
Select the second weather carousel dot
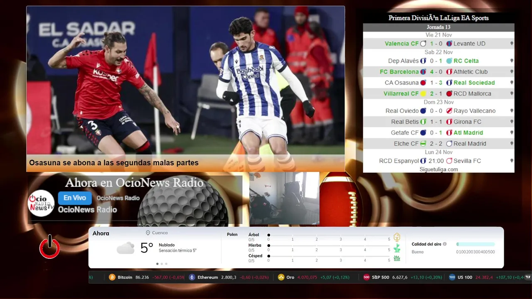162,264
